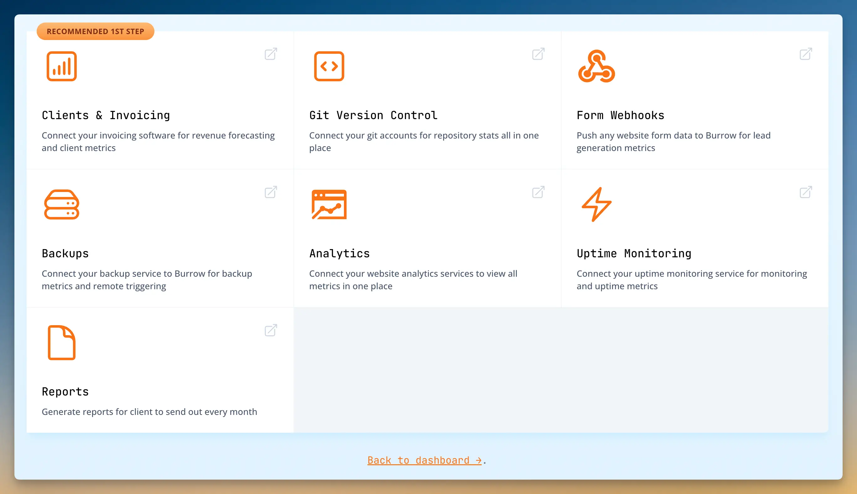Open external link icon on Git Version Control card
Screen dimensions: 857x494
[x=538, y=54]
